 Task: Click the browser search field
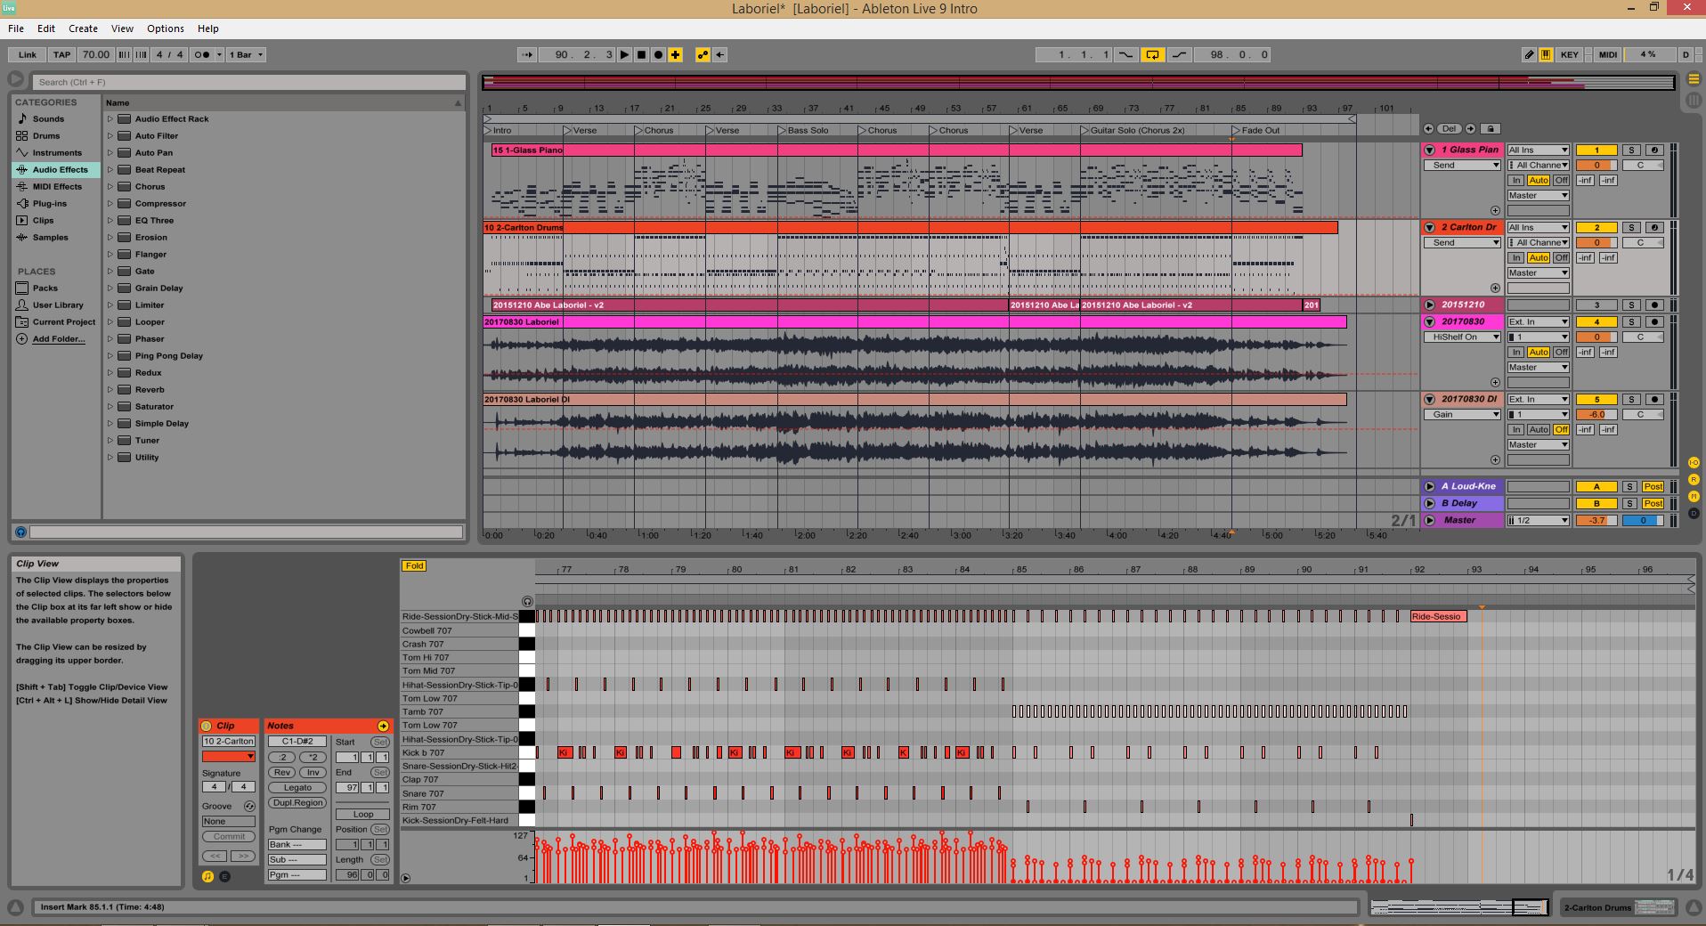(x=248, y=82)
